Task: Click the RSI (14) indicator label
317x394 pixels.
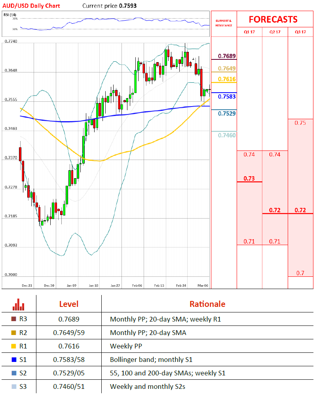Action: [10, 15]
